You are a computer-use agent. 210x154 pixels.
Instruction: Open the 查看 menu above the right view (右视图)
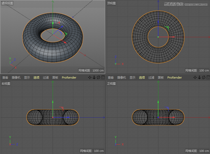tap(5, 78)
